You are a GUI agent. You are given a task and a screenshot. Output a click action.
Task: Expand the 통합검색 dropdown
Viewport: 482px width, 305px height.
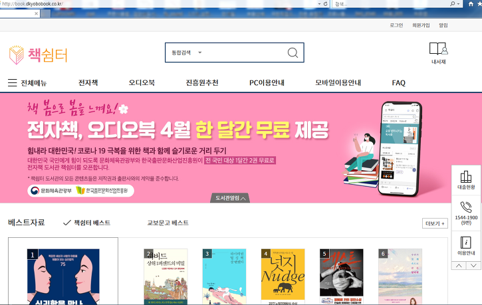coord(200,52)
